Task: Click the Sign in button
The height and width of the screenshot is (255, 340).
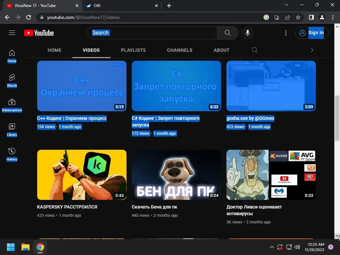Action: coord(312,33)
